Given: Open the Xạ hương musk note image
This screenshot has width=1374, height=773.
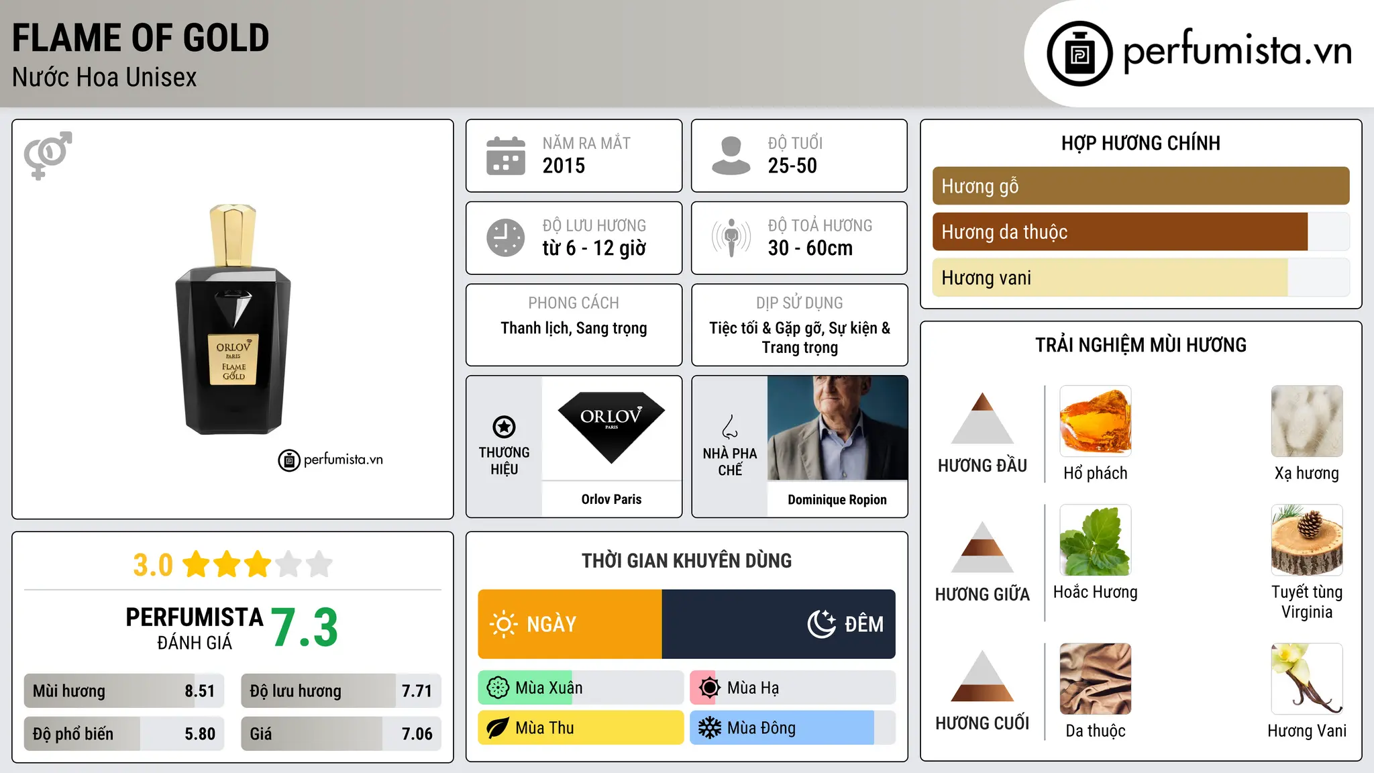Looking at the screenshot, I should pyautogui.click(x=1307, y=421).
